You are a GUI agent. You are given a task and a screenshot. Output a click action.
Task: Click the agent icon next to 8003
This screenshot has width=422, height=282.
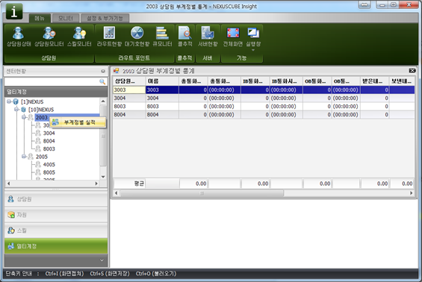pos(38,148)
